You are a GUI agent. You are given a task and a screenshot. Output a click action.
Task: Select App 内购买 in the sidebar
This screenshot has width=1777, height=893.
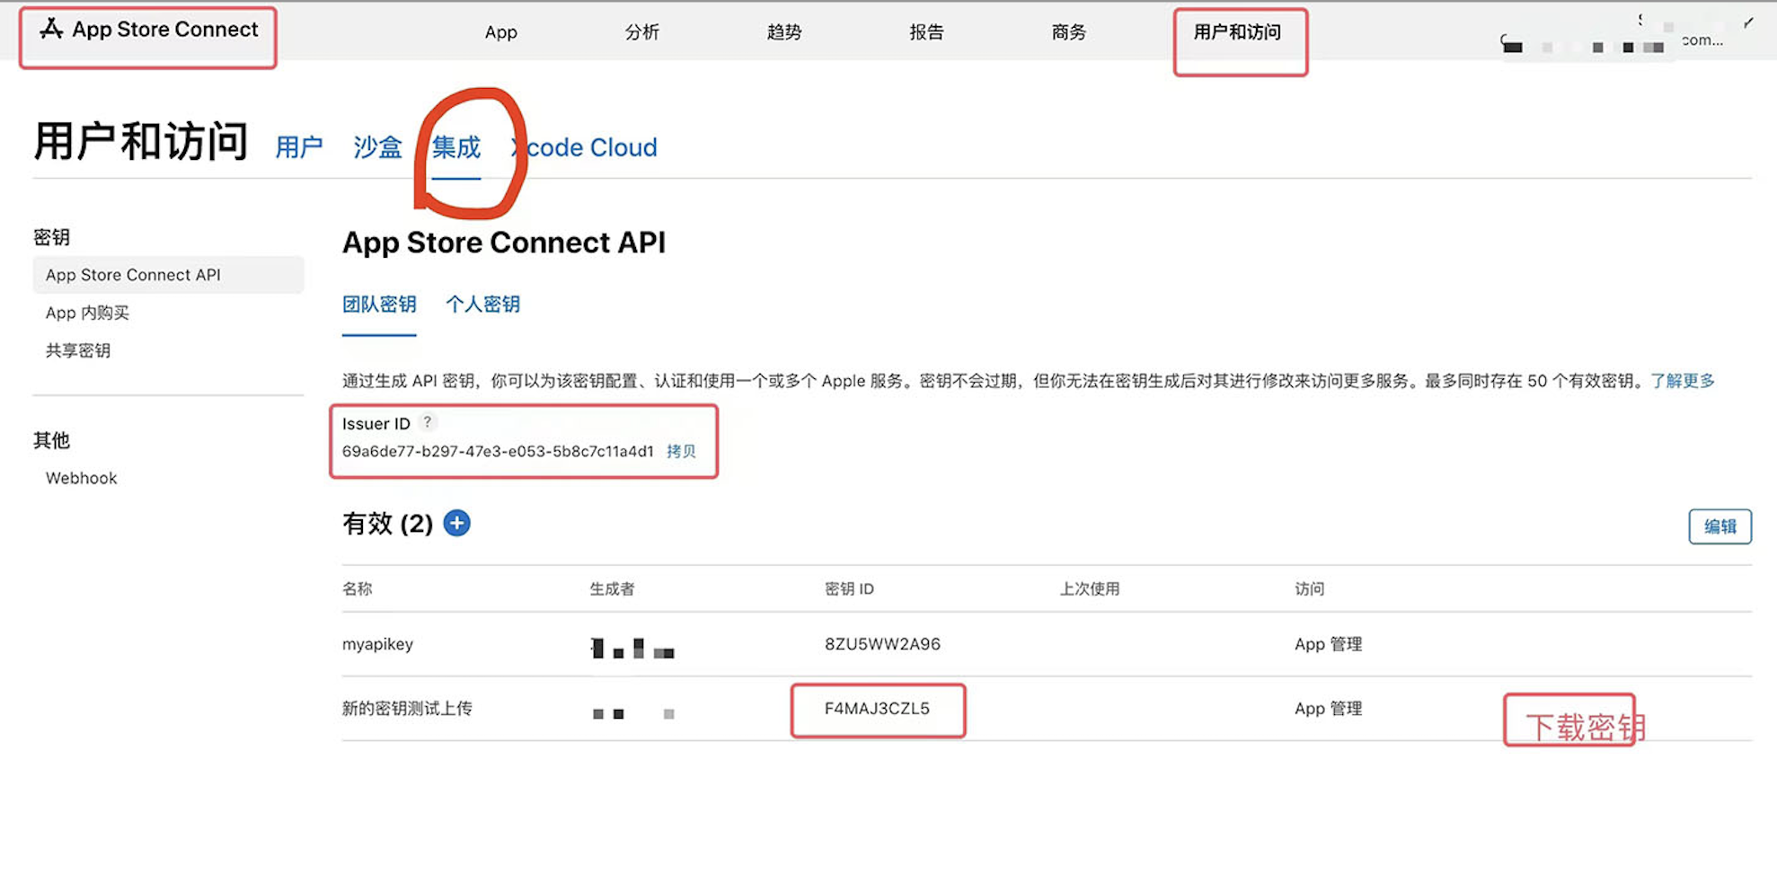[87, 313]
